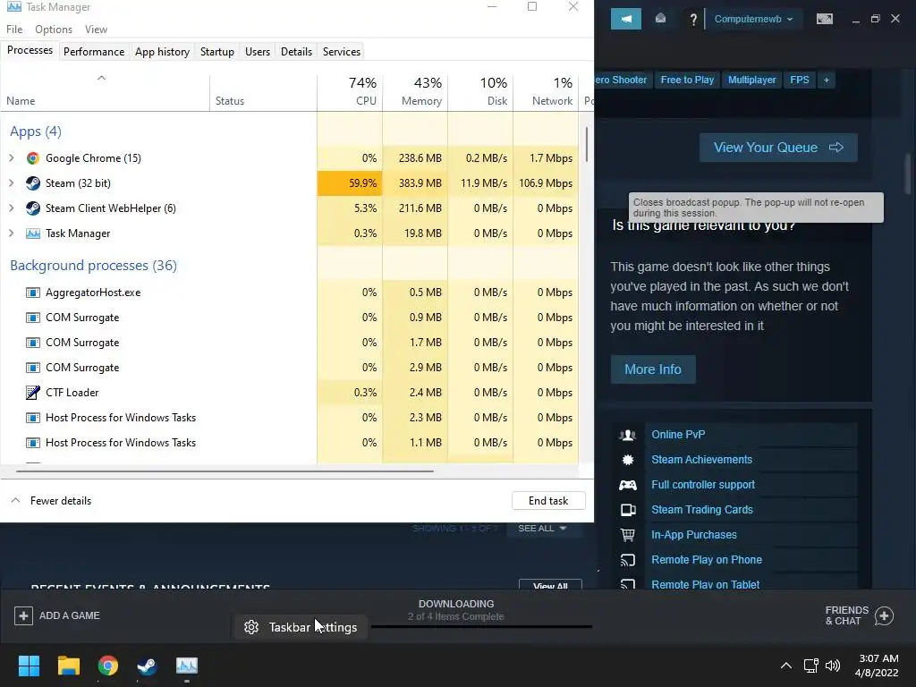The width and height of the screenshot is (916, 687).
Task: Open the volume tray icon
Action: click(x=833, y=666)
